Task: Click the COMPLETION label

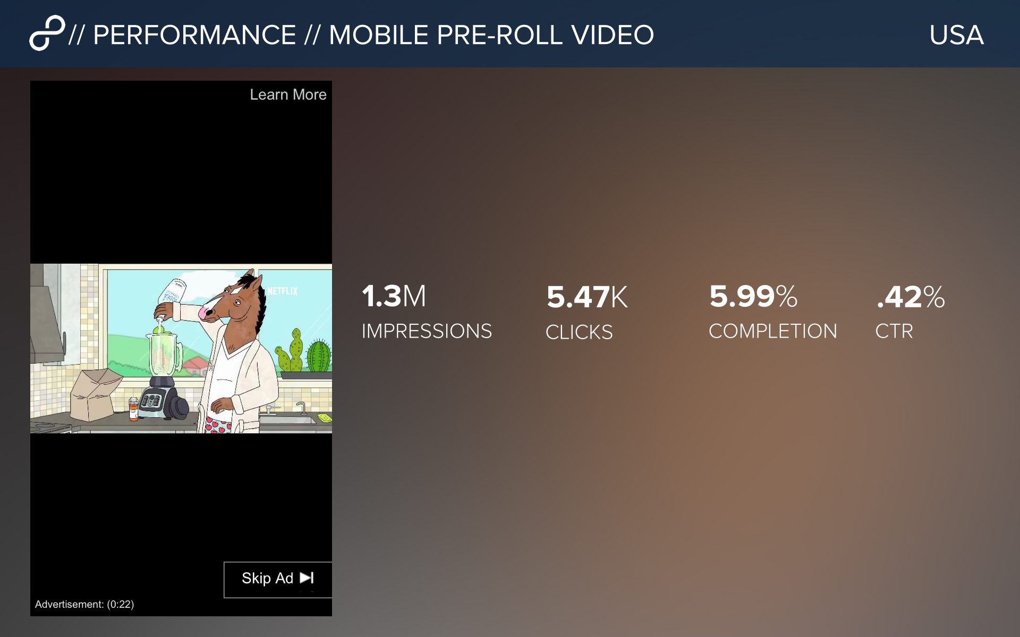Action: pos(773,331)
